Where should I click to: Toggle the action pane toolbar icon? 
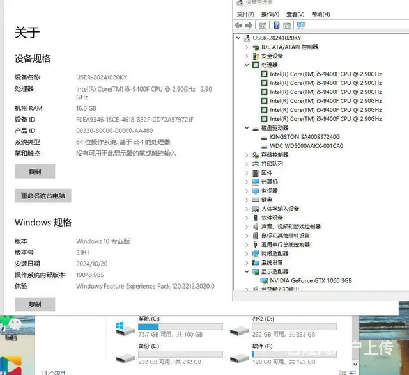287,26
